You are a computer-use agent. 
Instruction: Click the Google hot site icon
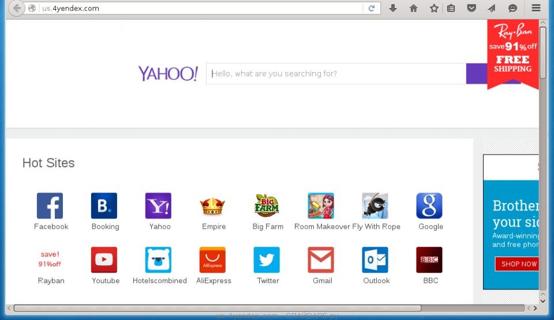pos(429,206)
